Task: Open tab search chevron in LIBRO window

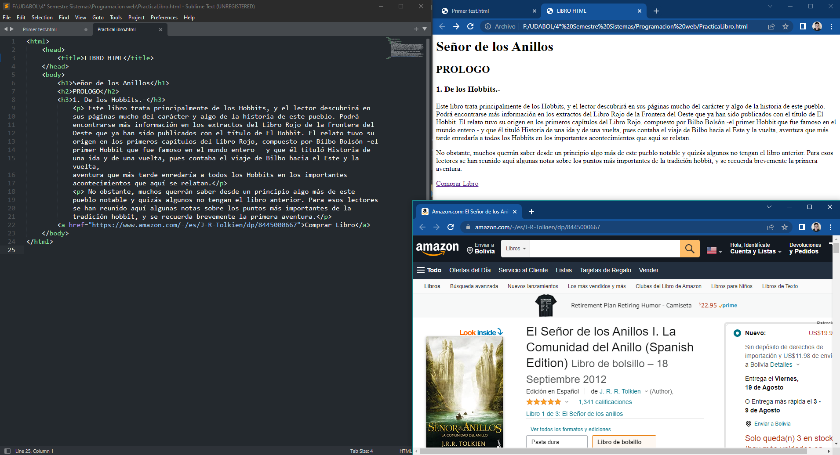Action: pos(770,6)
